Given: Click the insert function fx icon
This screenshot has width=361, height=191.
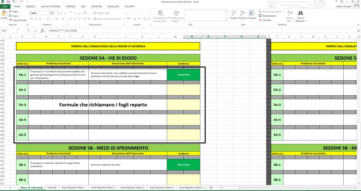Looking at the screenshot, I should (x=42, y=31).
